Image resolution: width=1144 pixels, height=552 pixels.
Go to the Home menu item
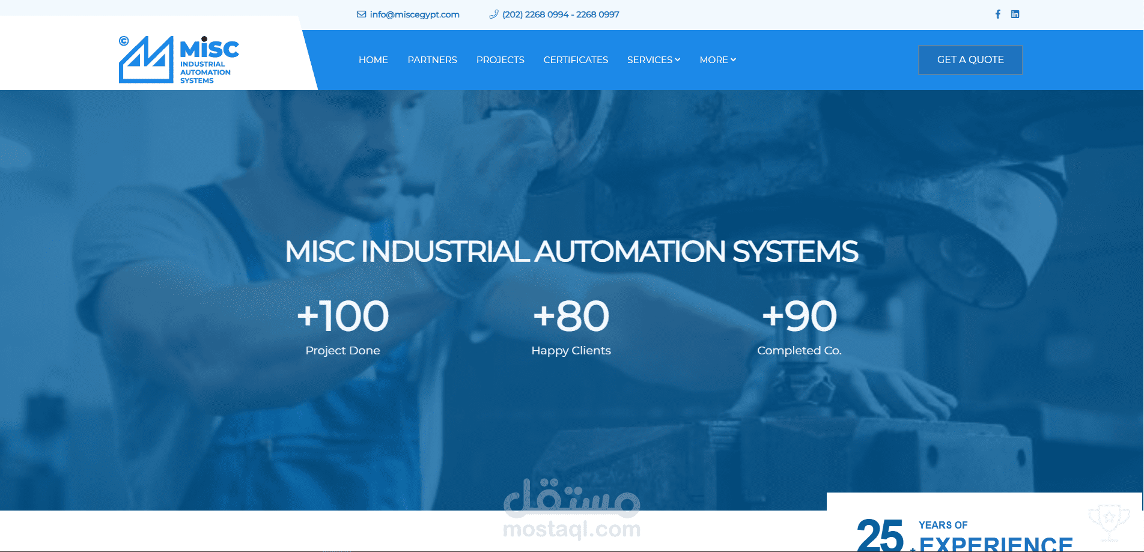point(373,60)
